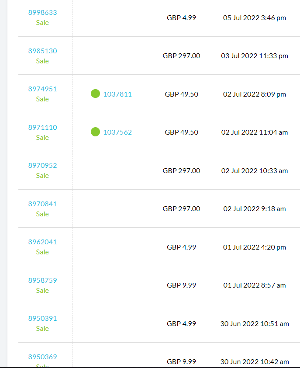Open transaction 8962041
Viewport: 300px width, 368px height.
click(42, 242)
